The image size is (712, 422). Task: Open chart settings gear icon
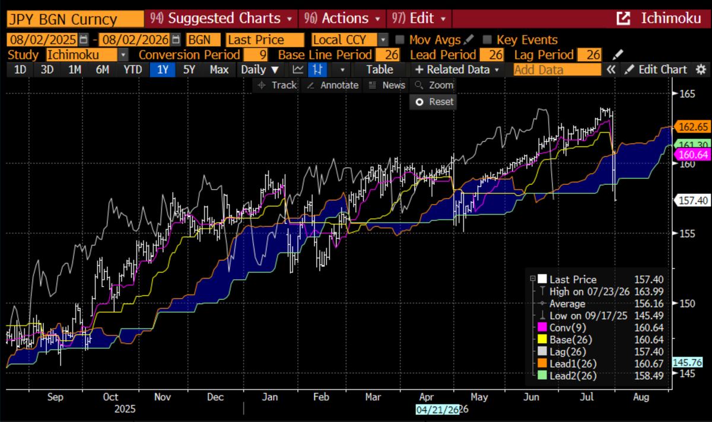tap(701, 69)
